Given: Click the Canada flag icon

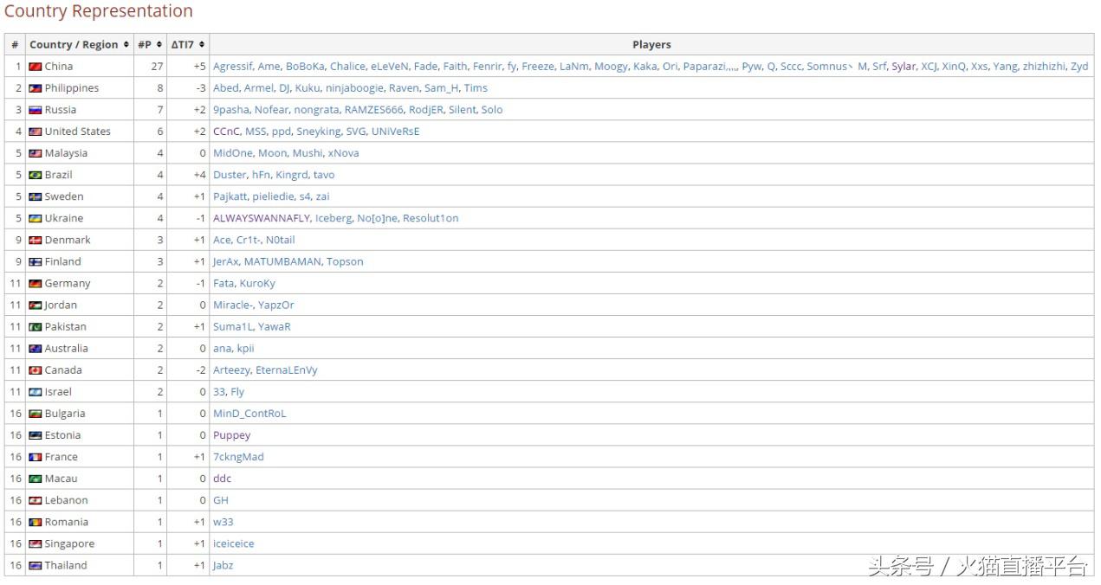Looking at the screenshot, I should [x=36, y=370].
